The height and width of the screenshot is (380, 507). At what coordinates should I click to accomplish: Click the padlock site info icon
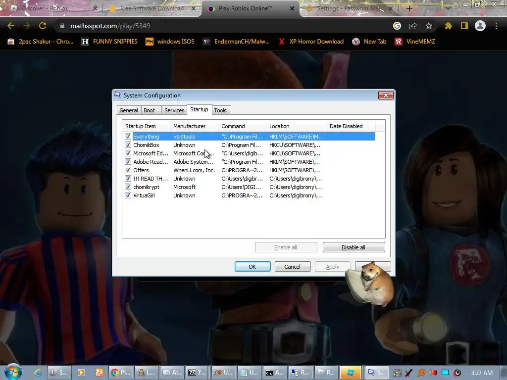62,26
